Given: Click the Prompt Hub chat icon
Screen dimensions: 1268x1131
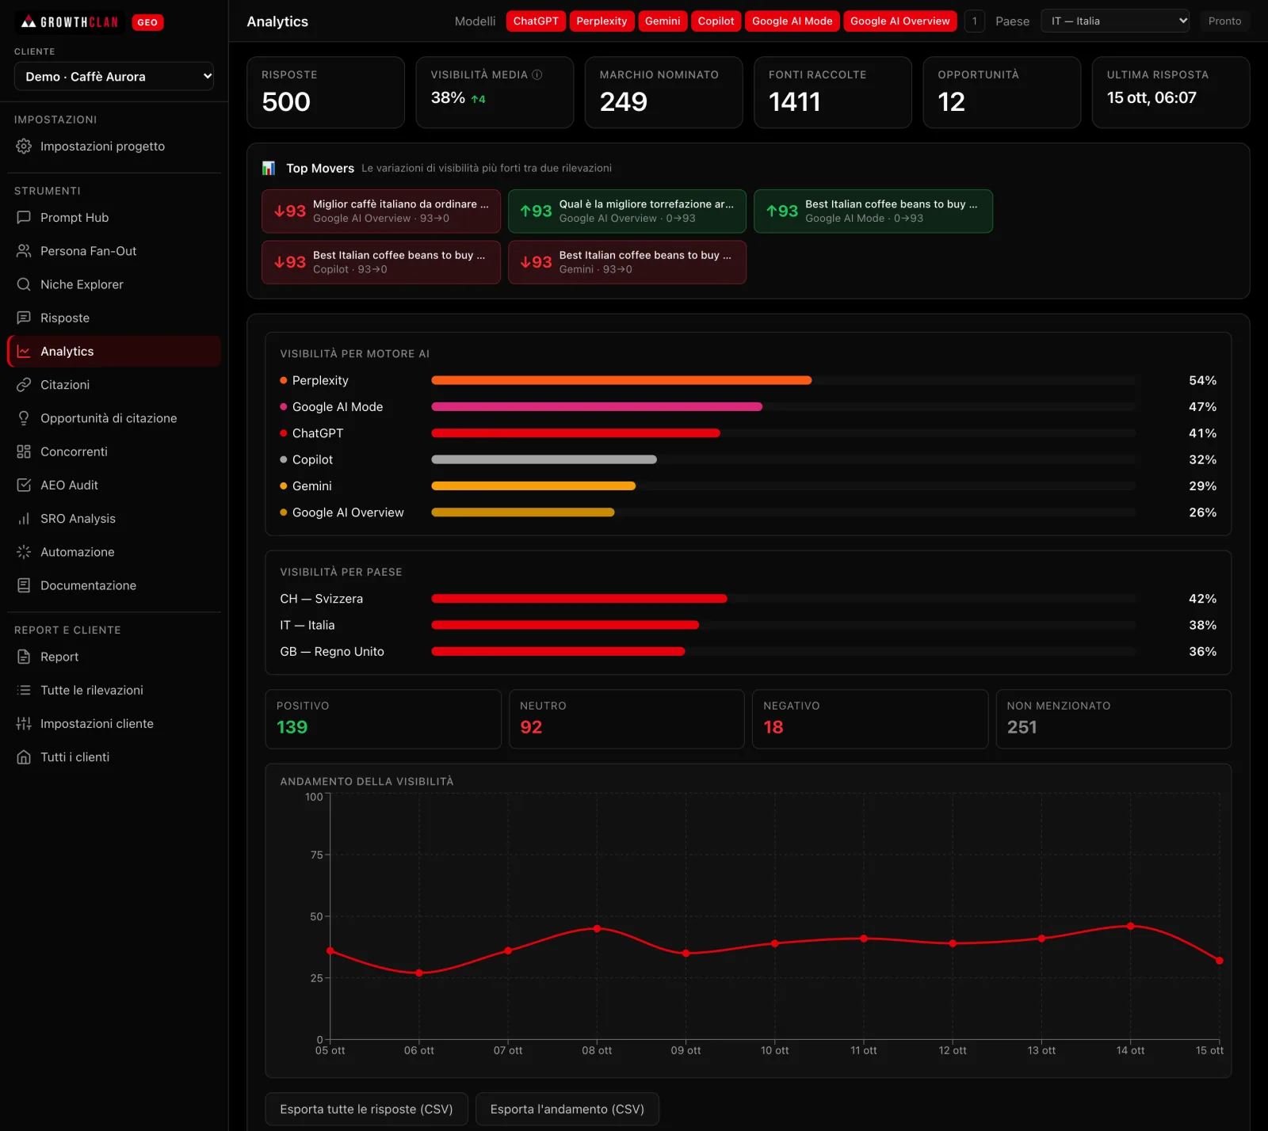Looking at the screenshot, I should point(24,218).
